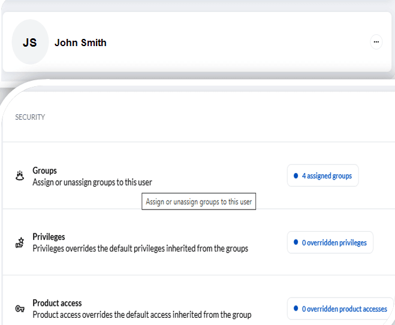This screenshot has height=325, width=395.
Task: Open the 4 assigned groups button
Action: (x=322, y=175)
